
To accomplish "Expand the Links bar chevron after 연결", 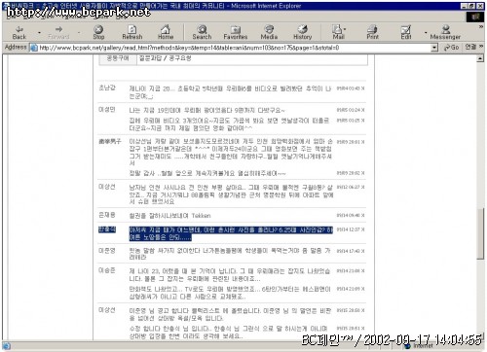I will pyautogui.click(x=481, y=47).
